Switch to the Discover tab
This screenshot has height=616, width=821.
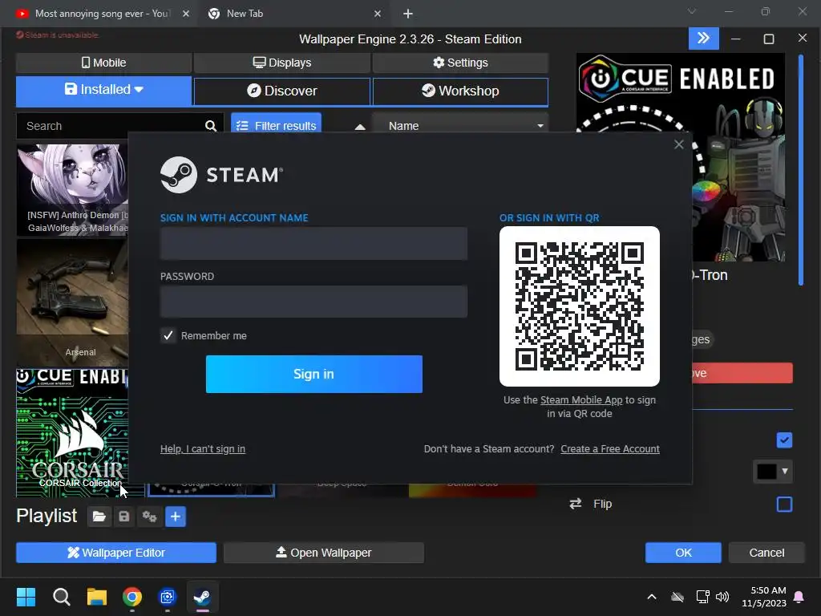281,91
